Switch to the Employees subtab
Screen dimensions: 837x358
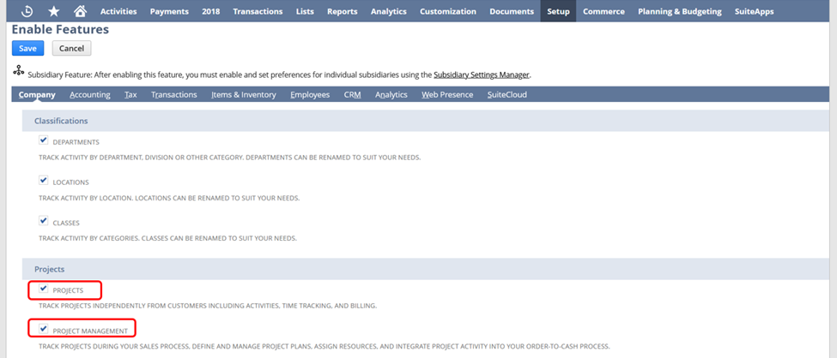(x=310, y=95)
